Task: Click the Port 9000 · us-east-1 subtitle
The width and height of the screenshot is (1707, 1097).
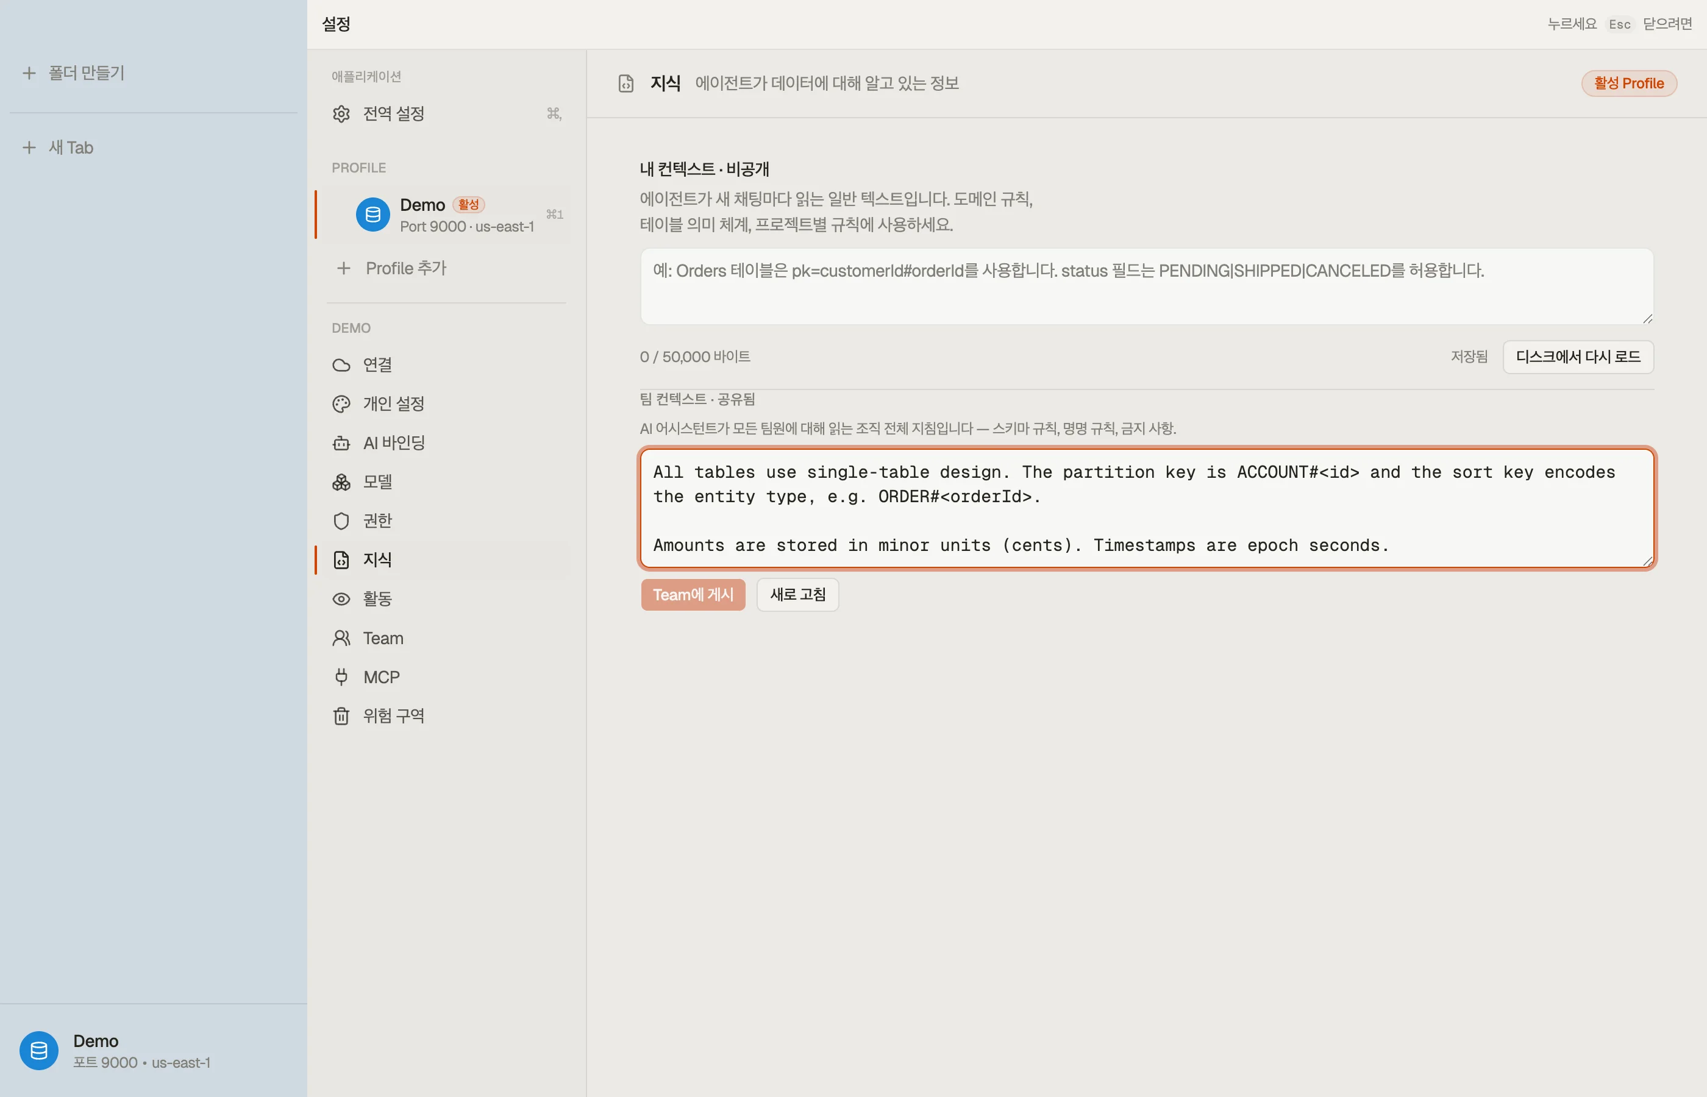Action: coord(466,227)
